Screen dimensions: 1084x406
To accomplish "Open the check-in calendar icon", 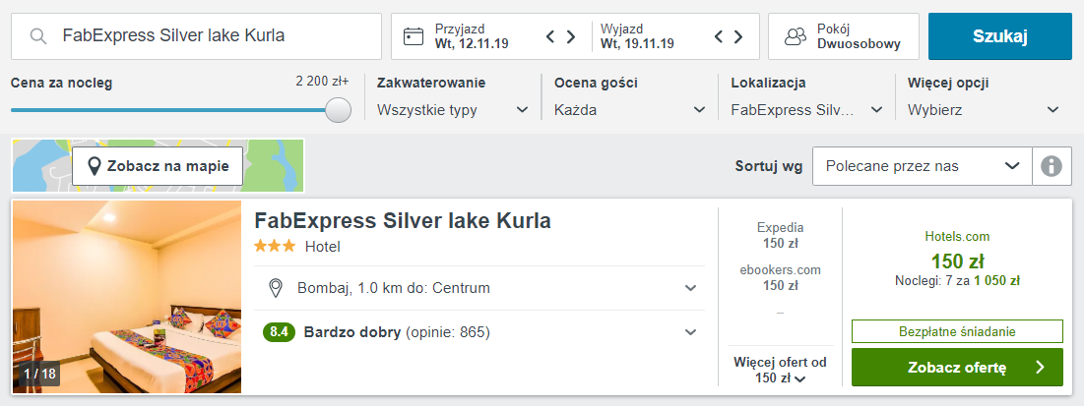I will pyautogui.click(x=414, y=36).
